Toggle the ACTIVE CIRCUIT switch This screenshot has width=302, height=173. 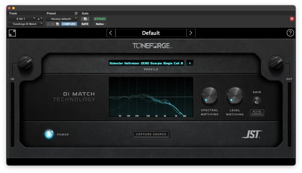pos(257,112)
